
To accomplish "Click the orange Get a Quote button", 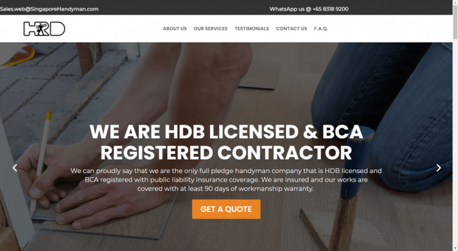I will point(226,209).
